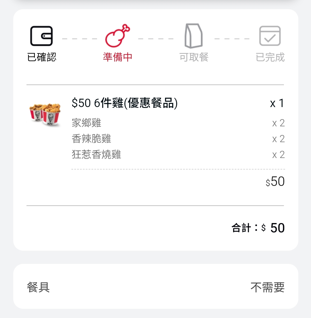Screen dimensions: 311x318
Task: Select the 已確認 status label
Action: click(41, 57)
